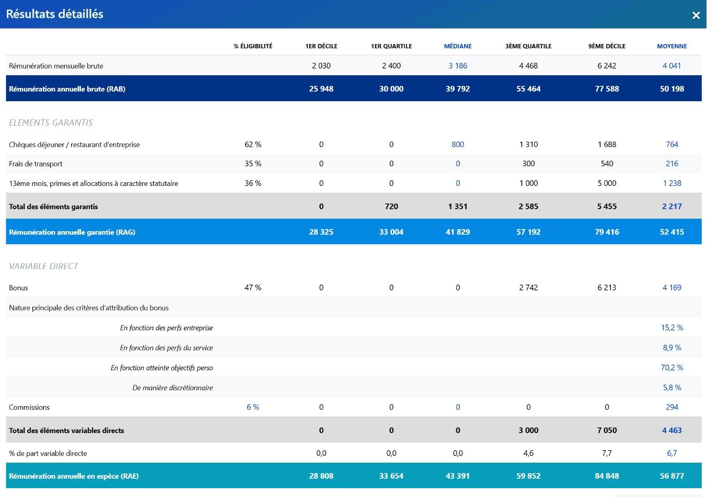The height and width of the screenshot is (497, 707).
Task: Click the ELEMENTS GARANTIS section heading
Action: pyautogui.click(x=51, y=123)
